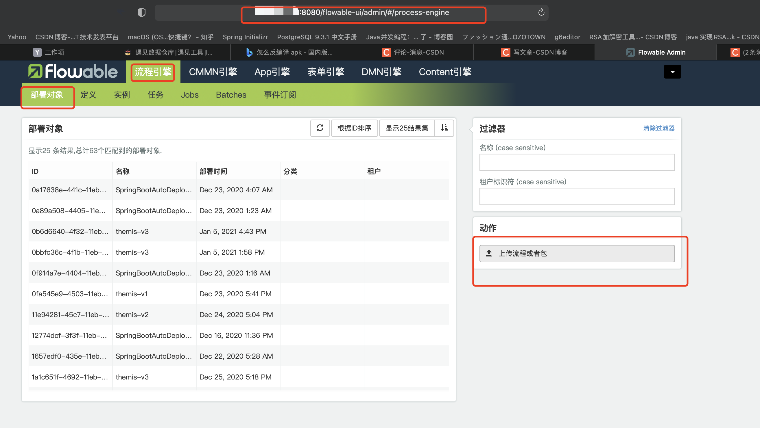760x428 pixels.
Task: Click the upload icon on upload process button
Action: pyautogui.click(x=489, y=253)
